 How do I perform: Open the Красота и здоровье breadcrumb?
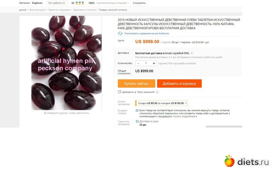point(59,10)
